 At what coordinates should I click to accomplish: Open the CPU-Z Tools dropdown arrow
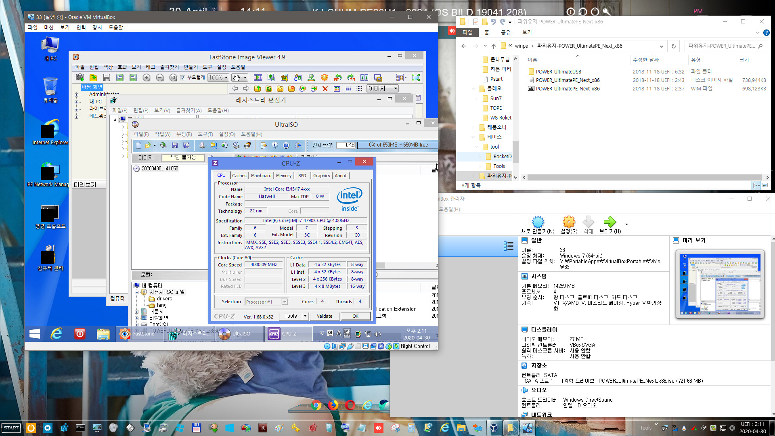click(306, 316)
